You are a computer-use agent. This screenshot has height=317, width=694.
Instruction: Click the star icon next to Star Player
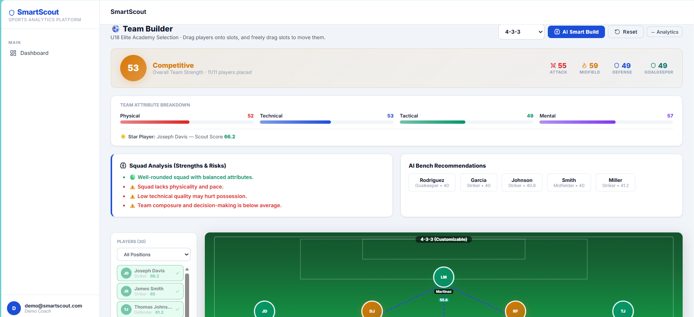pyautogui.click(x=123, y=137)
